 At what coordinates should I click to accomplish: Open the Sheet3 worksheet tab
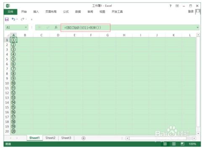tap(66, 138)
